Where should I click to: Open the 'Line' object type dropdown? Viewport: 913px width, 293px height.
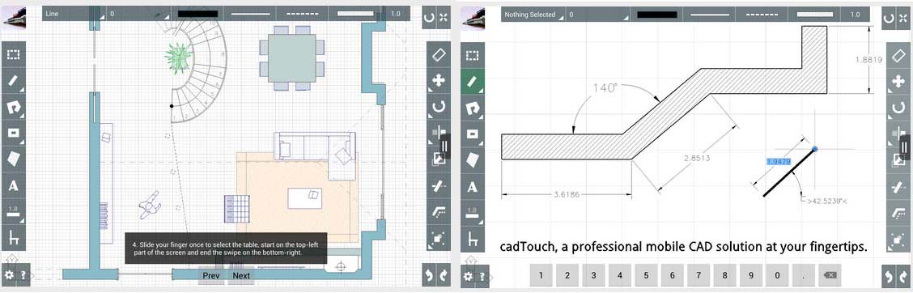click(x=74, y=14)
